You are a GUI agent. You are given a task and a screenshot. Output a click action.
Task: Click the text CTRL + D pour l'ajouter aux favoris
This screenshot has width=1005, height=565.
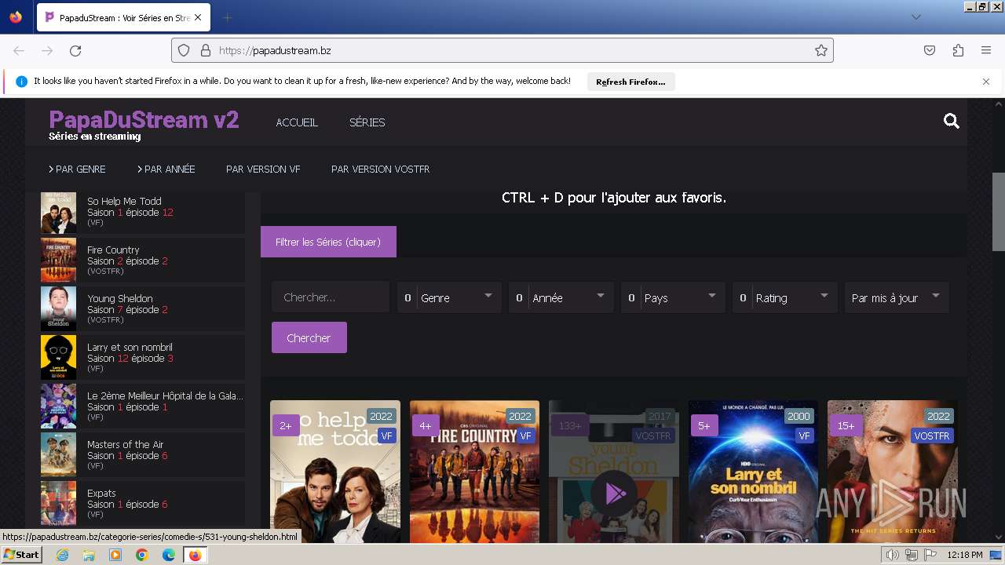[614, 198]
